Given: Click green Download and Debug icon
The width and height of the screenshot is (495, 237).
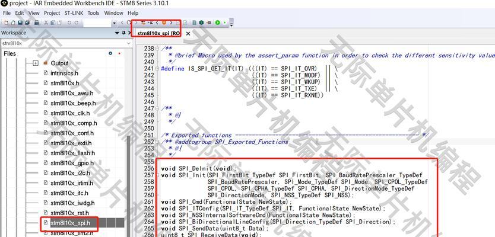Looking at the screenshot, I should click(217, 23).
